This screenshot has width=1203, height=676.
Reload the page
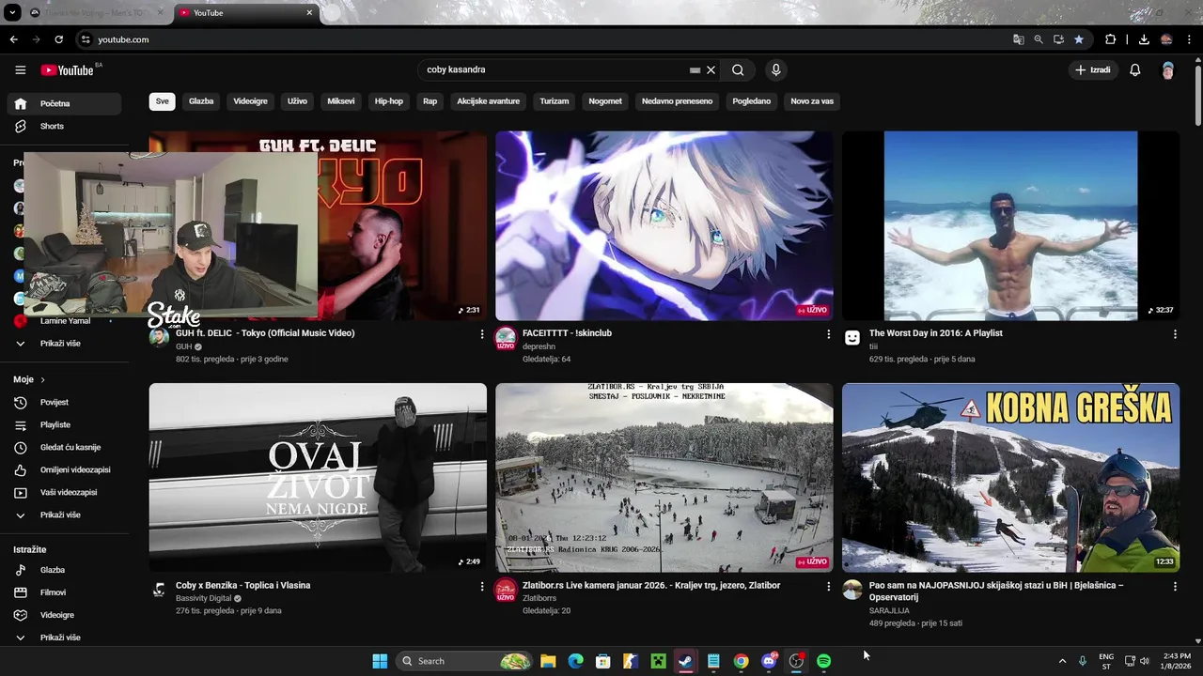[x=58, y=39]
